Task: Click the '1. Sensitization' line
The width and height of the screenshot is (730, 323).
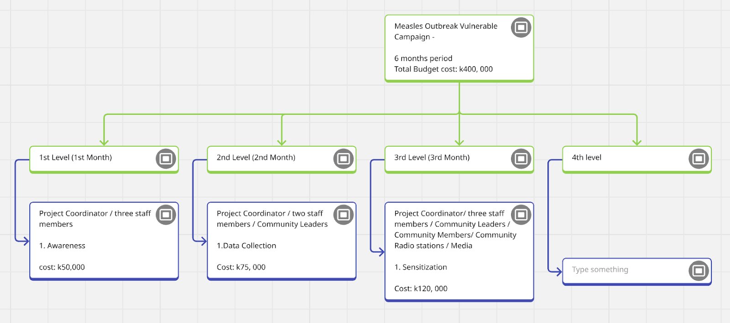Action: (x=421, y=267)
